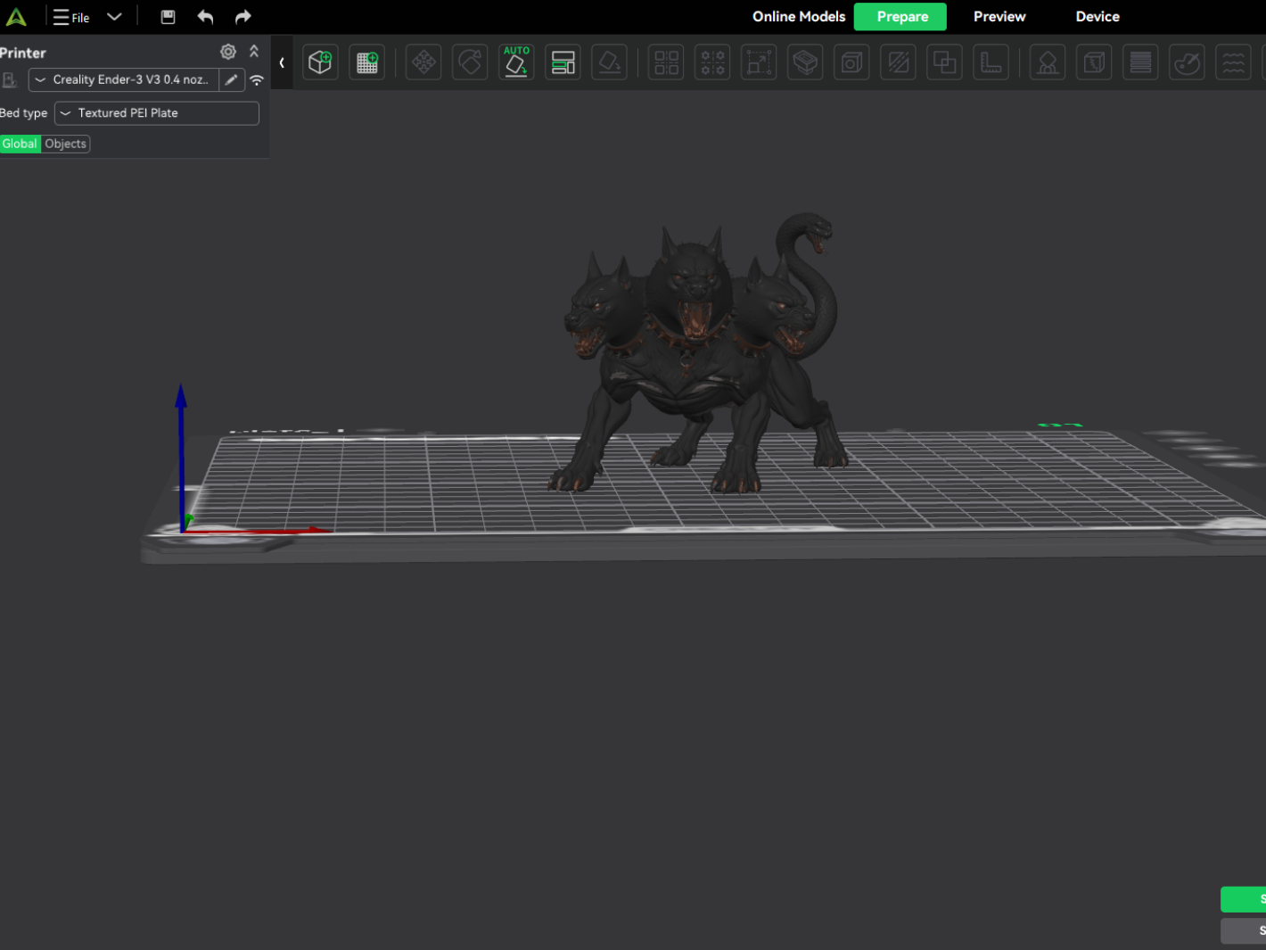Open the File menu
Screen dimensions: 1266x950
(71, 17)
